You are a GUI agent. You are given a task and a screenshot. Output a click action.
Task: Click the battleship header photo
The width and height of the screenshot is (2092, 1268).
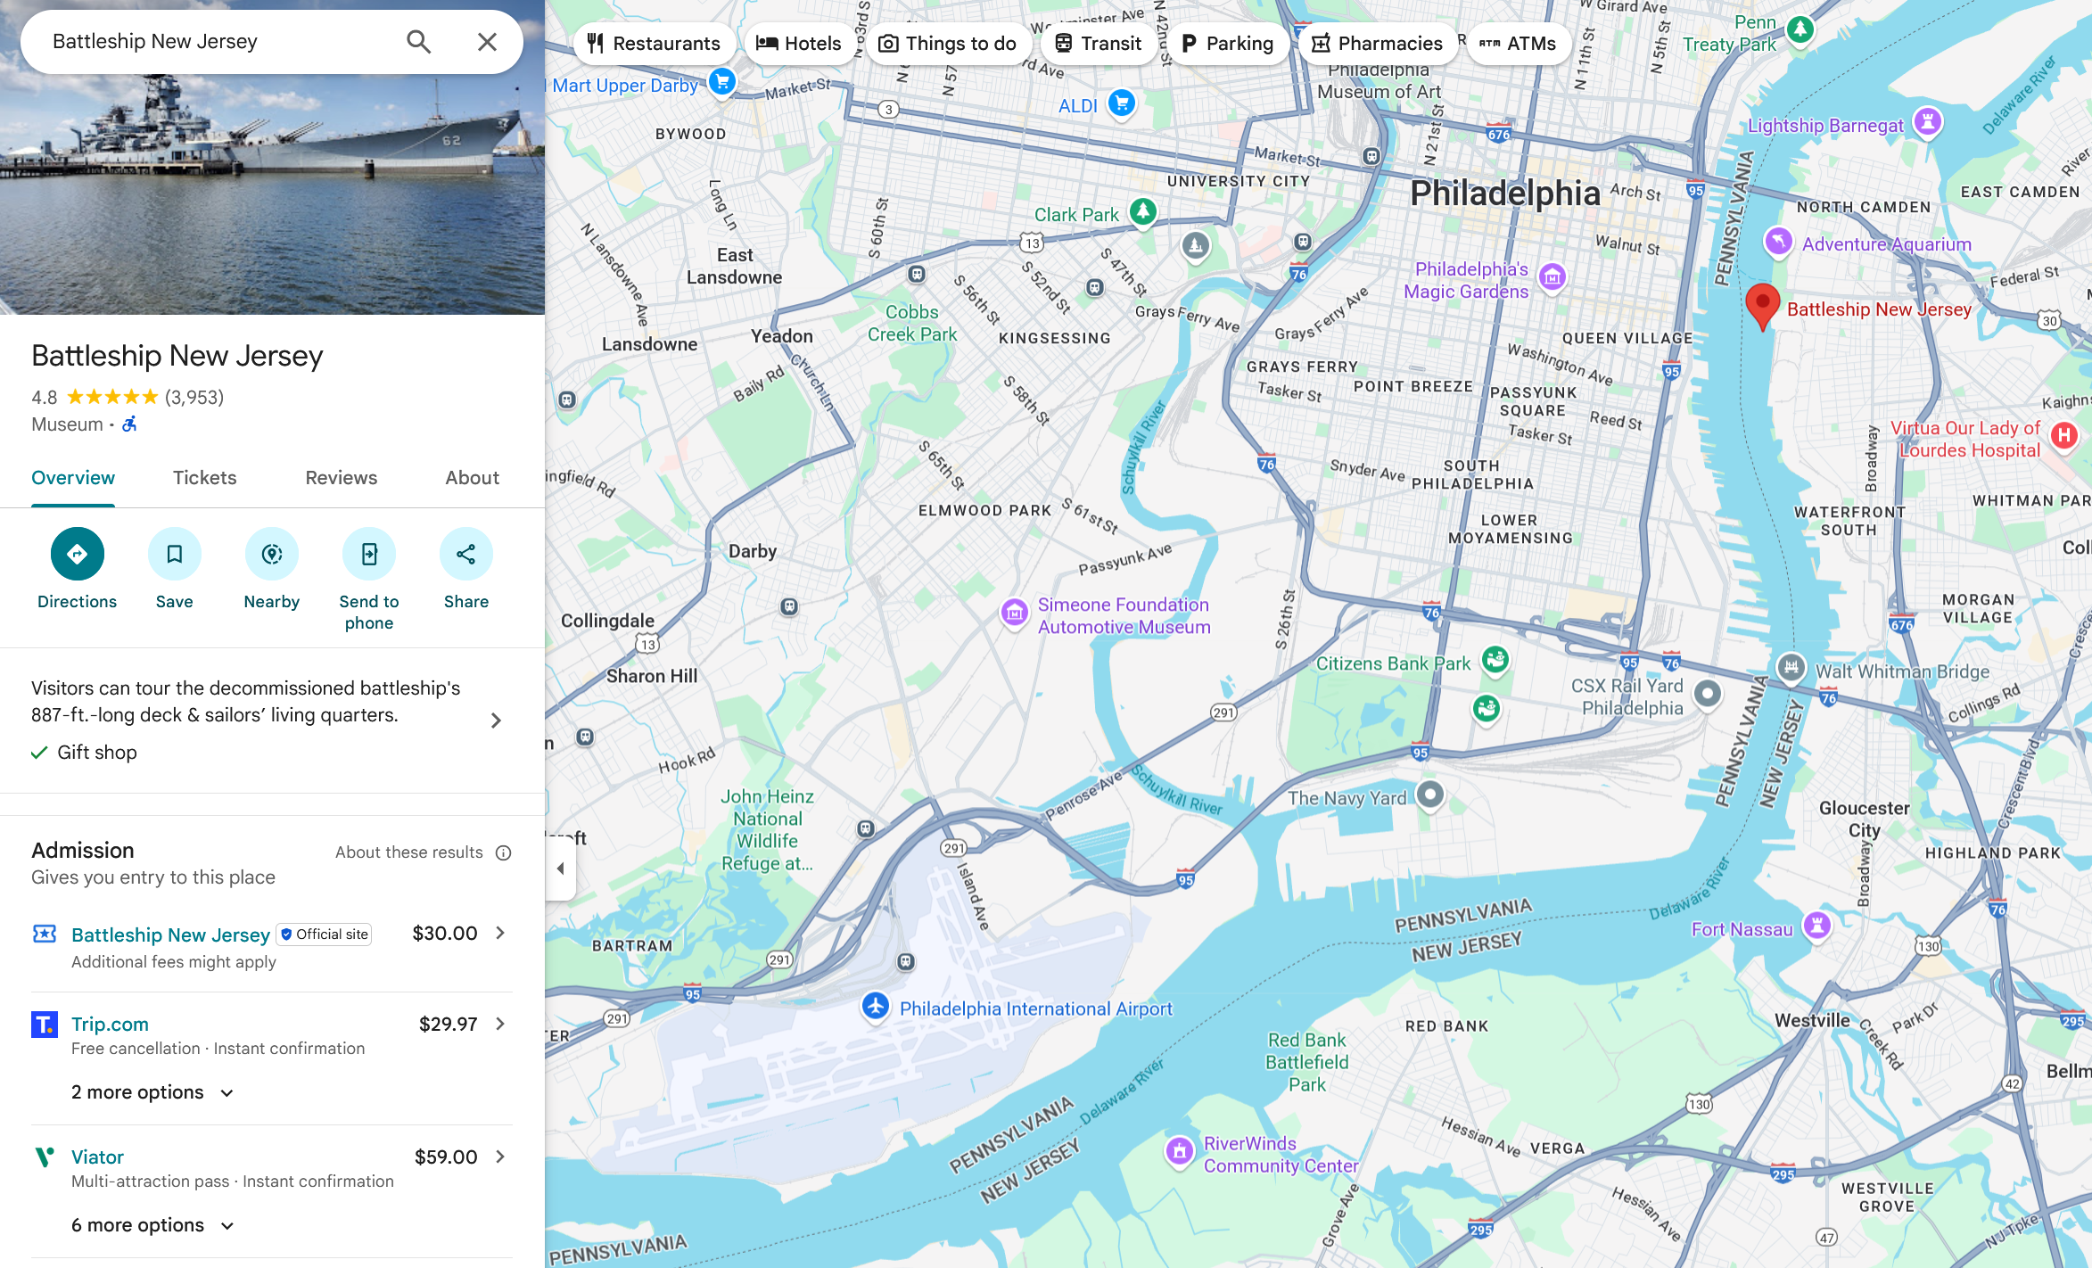pos(272,196)
